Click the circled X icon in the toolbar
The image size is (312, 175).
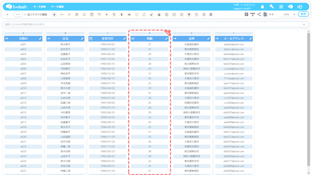coord(167,15)
